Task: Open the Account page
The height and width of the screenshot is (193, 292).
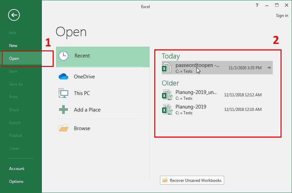Action: (x=17, y=169)
